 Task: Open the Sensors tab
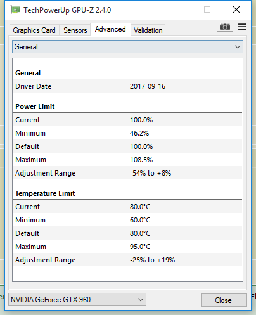click(75, 30)
